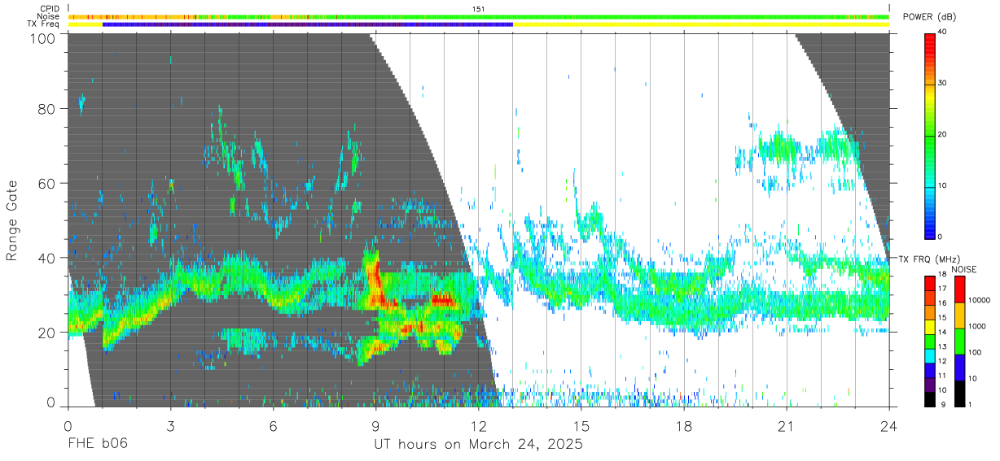The image size is (1000, 461).
Task: Click 'UT hours on March 24, 2025' label
Action: pyautogui.click(x=478, y=445)
